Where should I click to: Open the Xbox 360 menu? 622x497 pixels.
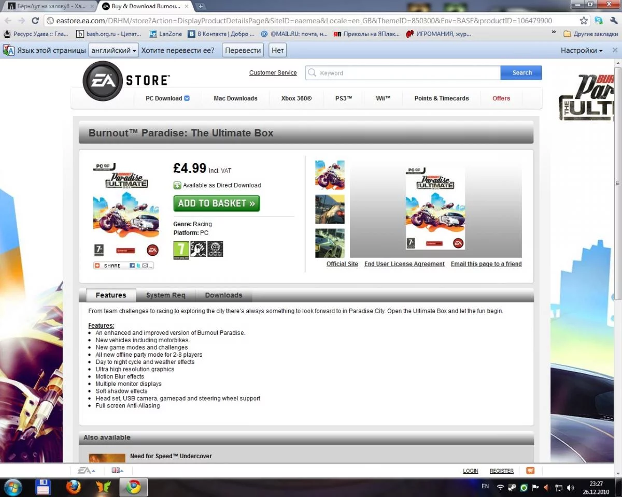[x=296, y=98]
